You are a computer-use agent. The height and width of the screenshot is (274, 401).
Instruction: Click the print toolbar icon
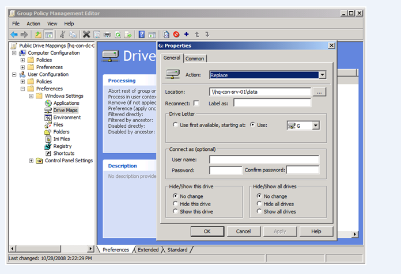coord(107,35)
